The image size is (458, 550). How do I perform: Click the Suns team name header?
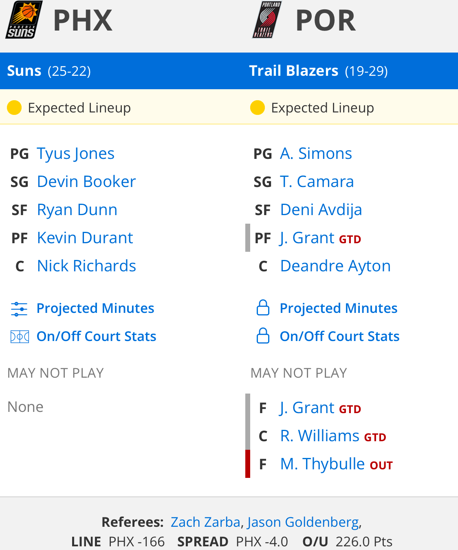coord(24,71)
